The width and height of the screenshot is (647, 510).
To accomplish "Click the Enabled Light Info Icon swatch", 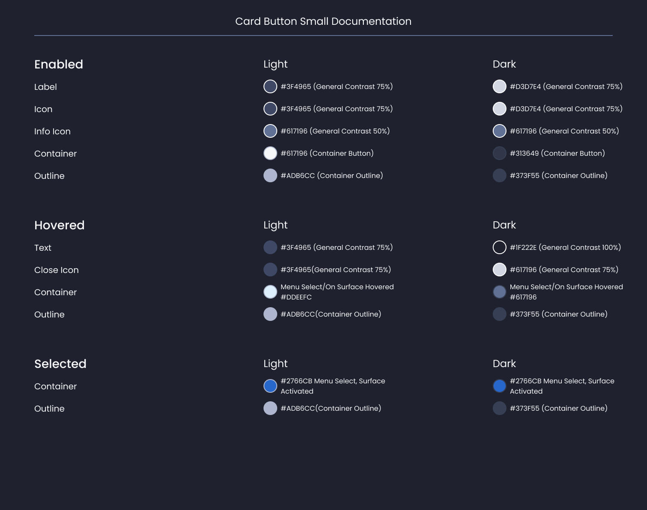I will pos(270,131).
